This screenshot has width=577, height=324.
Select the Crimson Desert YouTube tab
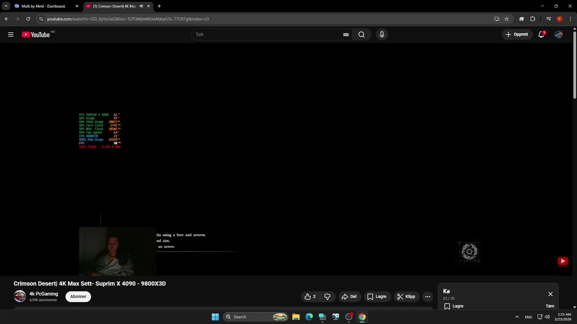point(114,6)
